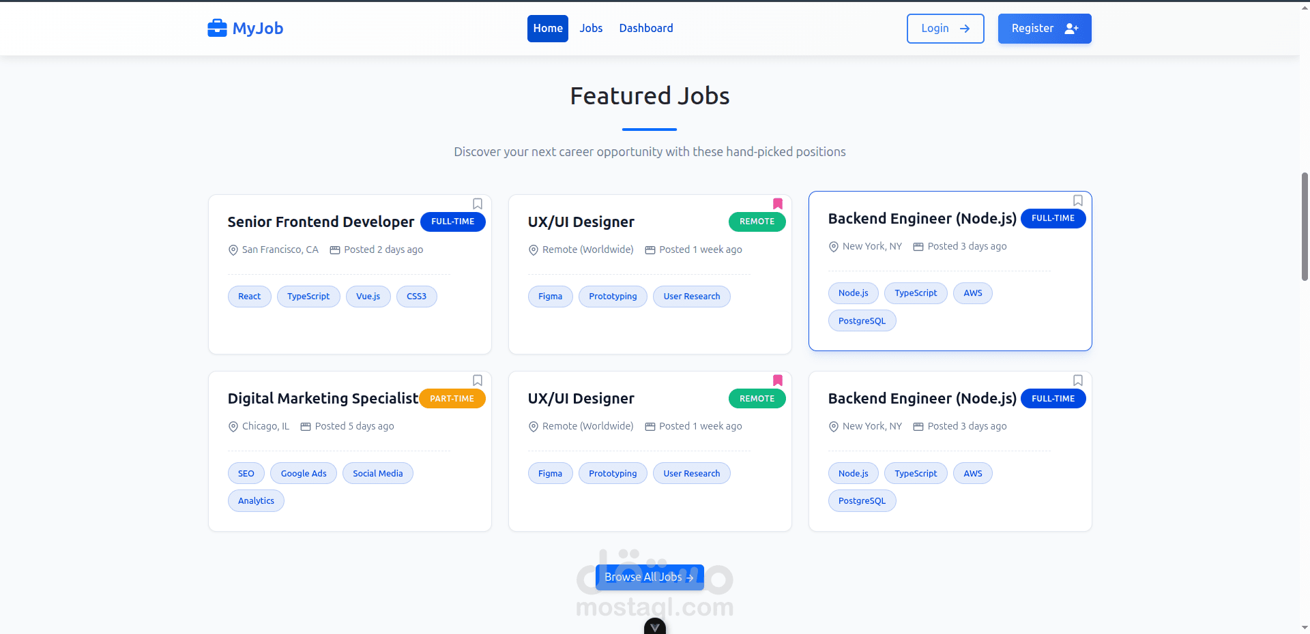Screen dimensions: 1310x634
Task: Toggle bookmark on second UX/UI Designer card
Action: tap(778, 380)
